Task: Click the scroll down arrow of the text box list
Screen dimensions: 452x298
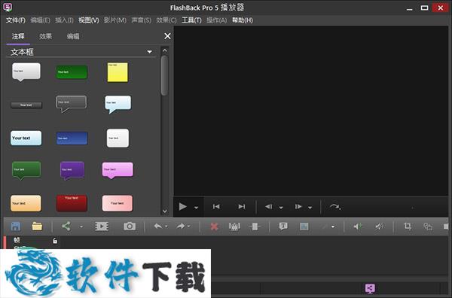Action: [164, 211]
